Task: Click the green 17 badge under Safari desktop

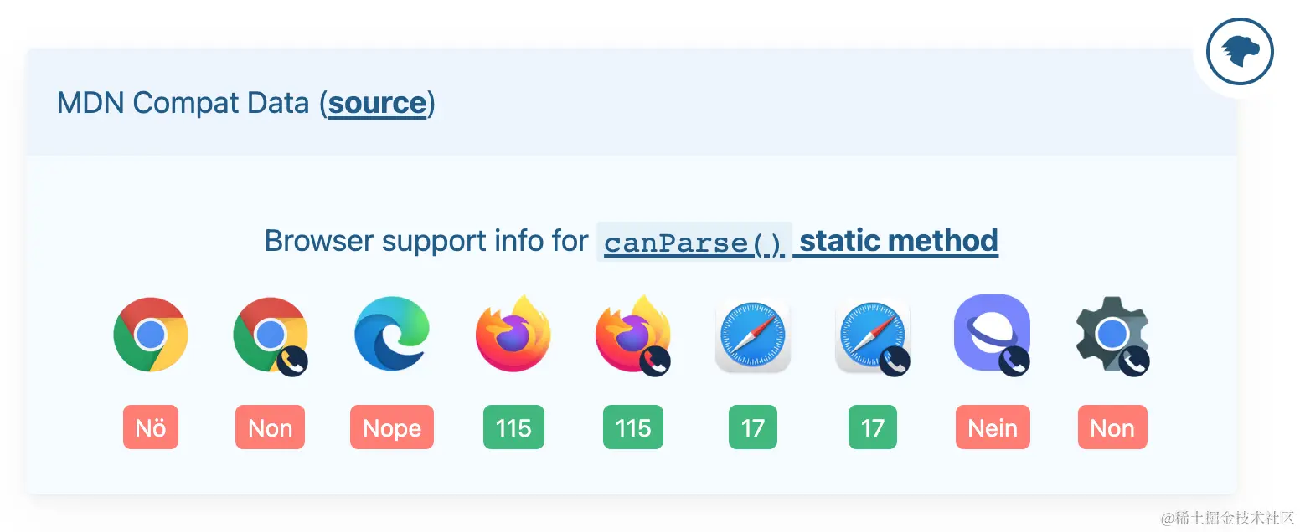Action: click(x=753, y=427)
